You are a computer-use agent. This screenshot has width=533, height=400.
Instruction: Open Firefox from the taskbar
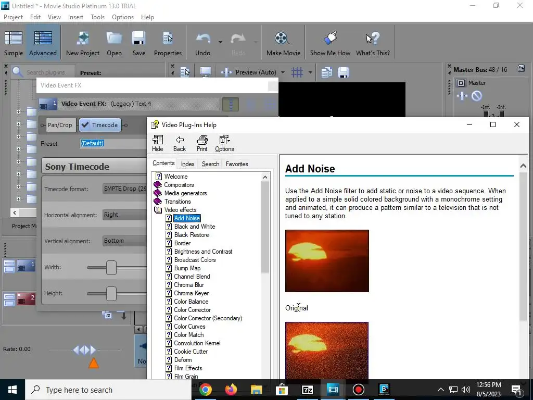231,390
